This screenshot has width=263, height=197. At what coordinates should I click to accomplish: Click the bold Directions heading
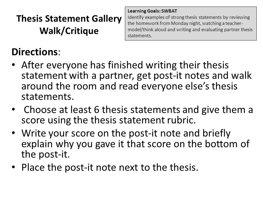tap(36, 52)
